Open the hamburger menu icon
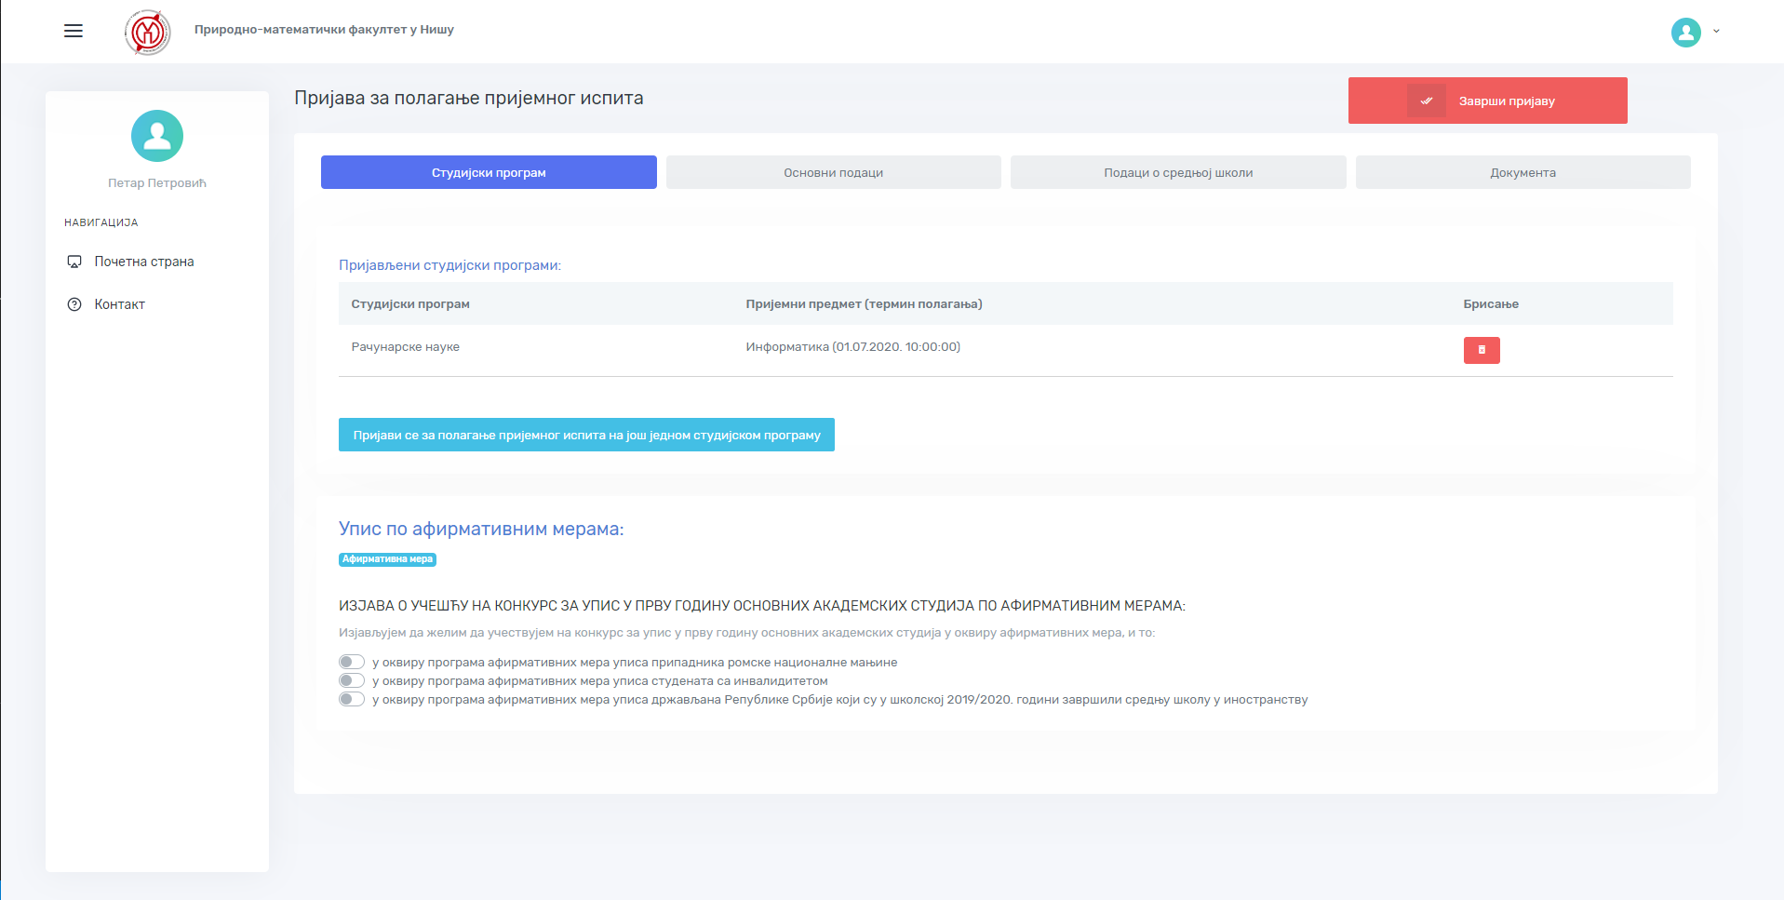Viewport: 1784px width, 900px height. tap(74, 31)
